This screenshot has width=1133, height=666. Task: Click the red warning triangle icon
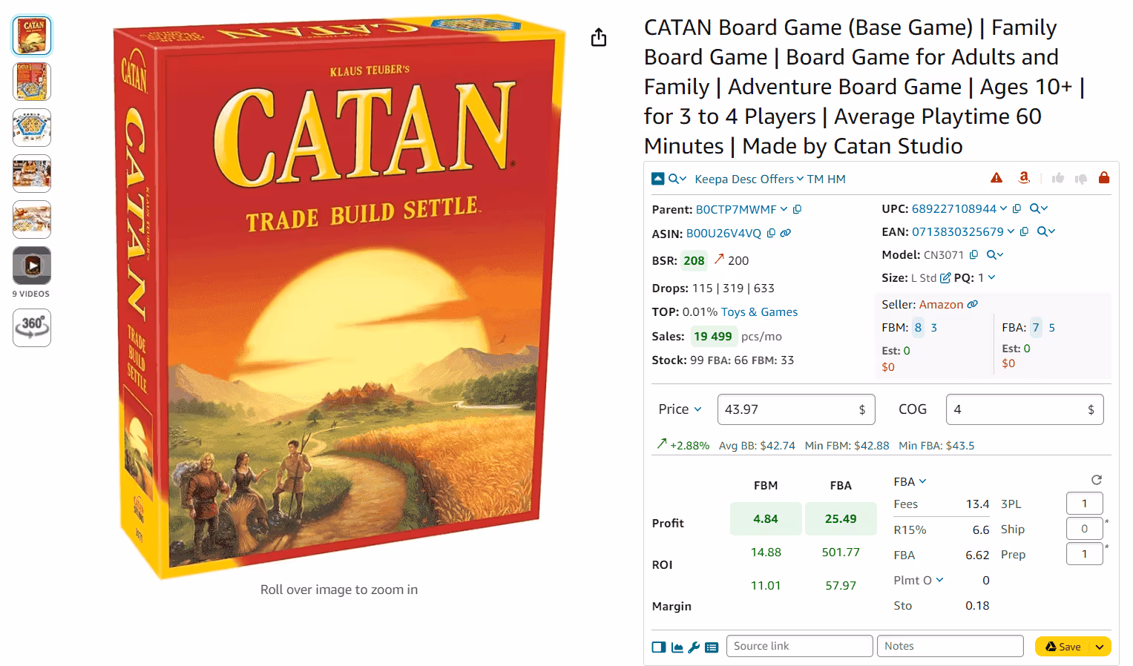pos(996,178)
